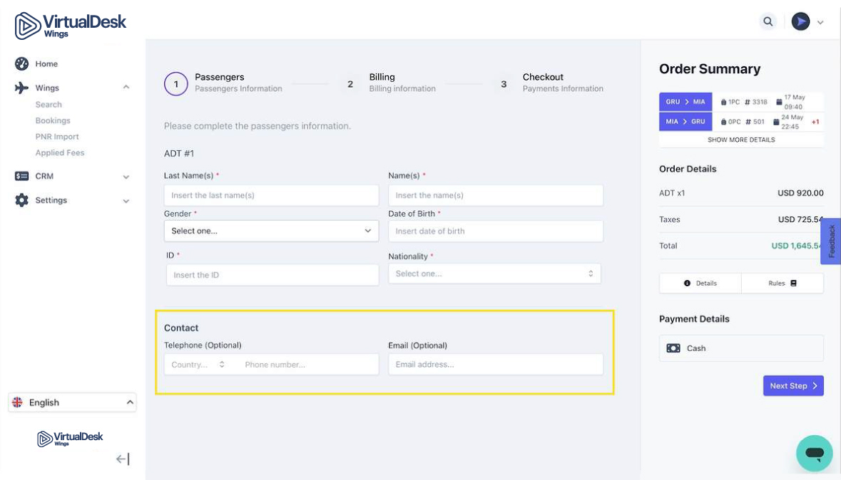Click the VirtualDesk Wings logo
841x480 pixels.
70,25
